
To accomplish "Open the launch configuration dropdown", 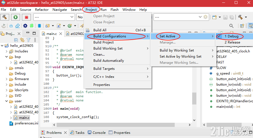I will pos(72,17).
